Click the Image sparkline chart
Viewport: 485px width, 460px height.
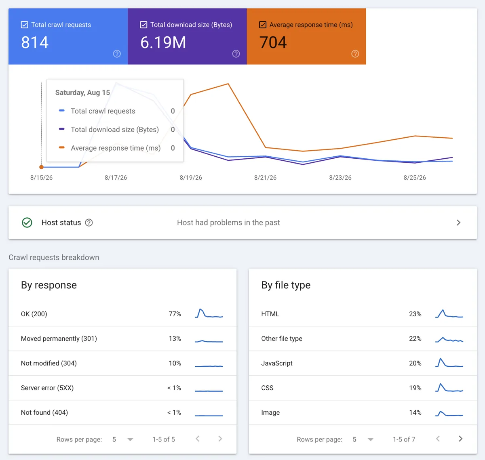[449, 414]
